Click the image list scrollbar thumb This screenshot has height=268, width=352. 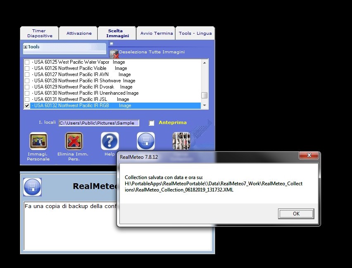pyautogui.click(x=204, y=95)
